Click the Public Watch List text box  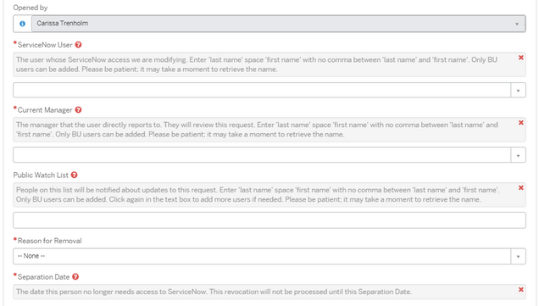coord(269,220)
